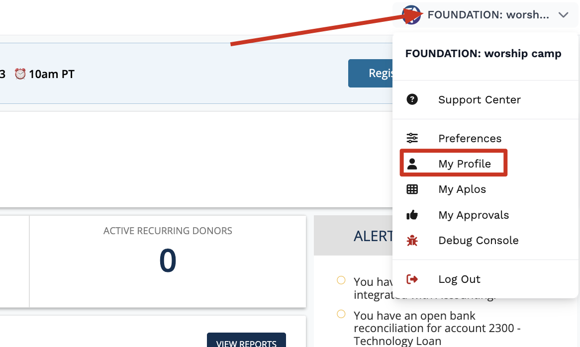
Task: Click the red Log Out arrow icon
Action: (x=412, y=279)
